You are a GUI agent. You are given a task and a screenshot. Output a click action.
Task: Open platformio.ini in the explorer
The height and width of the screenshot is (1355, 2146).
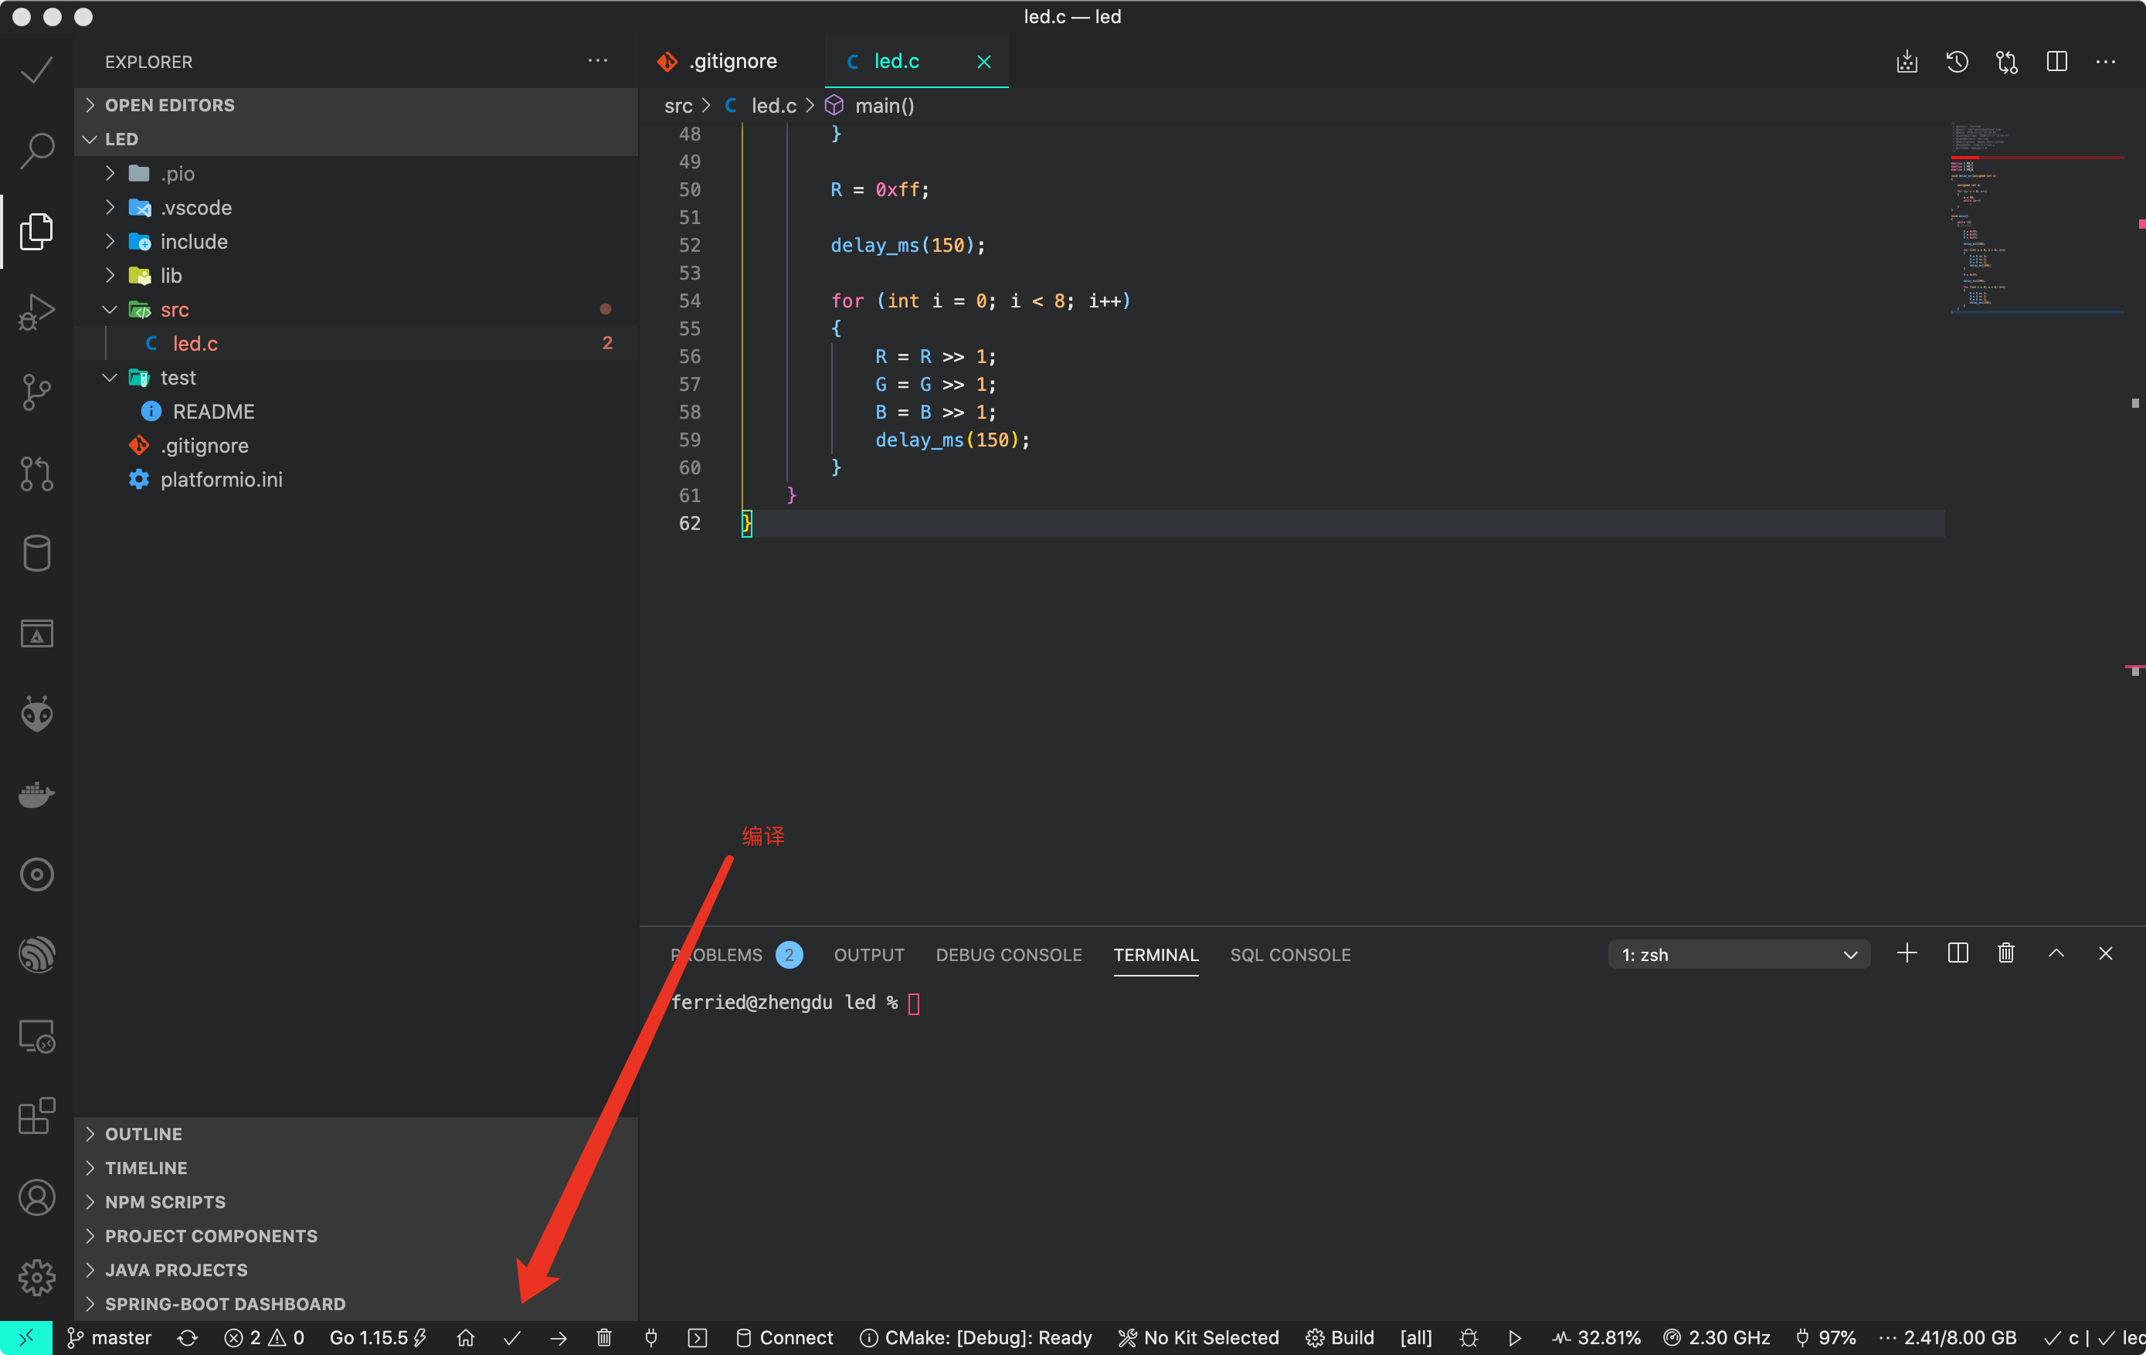(355, 479)
